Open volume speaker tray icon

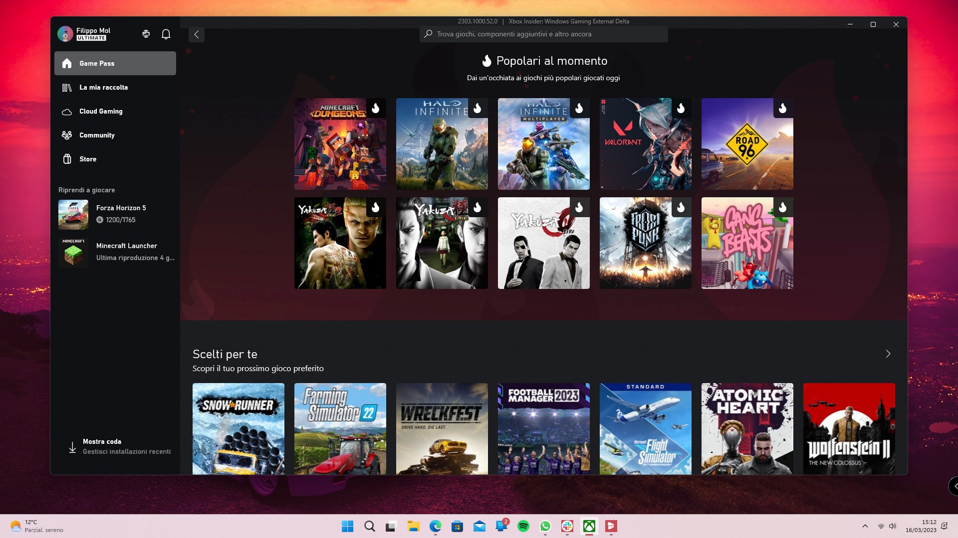pyautogui.click(x=893, y=526)
